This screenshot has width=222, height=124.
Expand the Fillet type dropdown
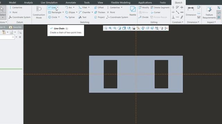pyautogui.click(x=89, y=8)
